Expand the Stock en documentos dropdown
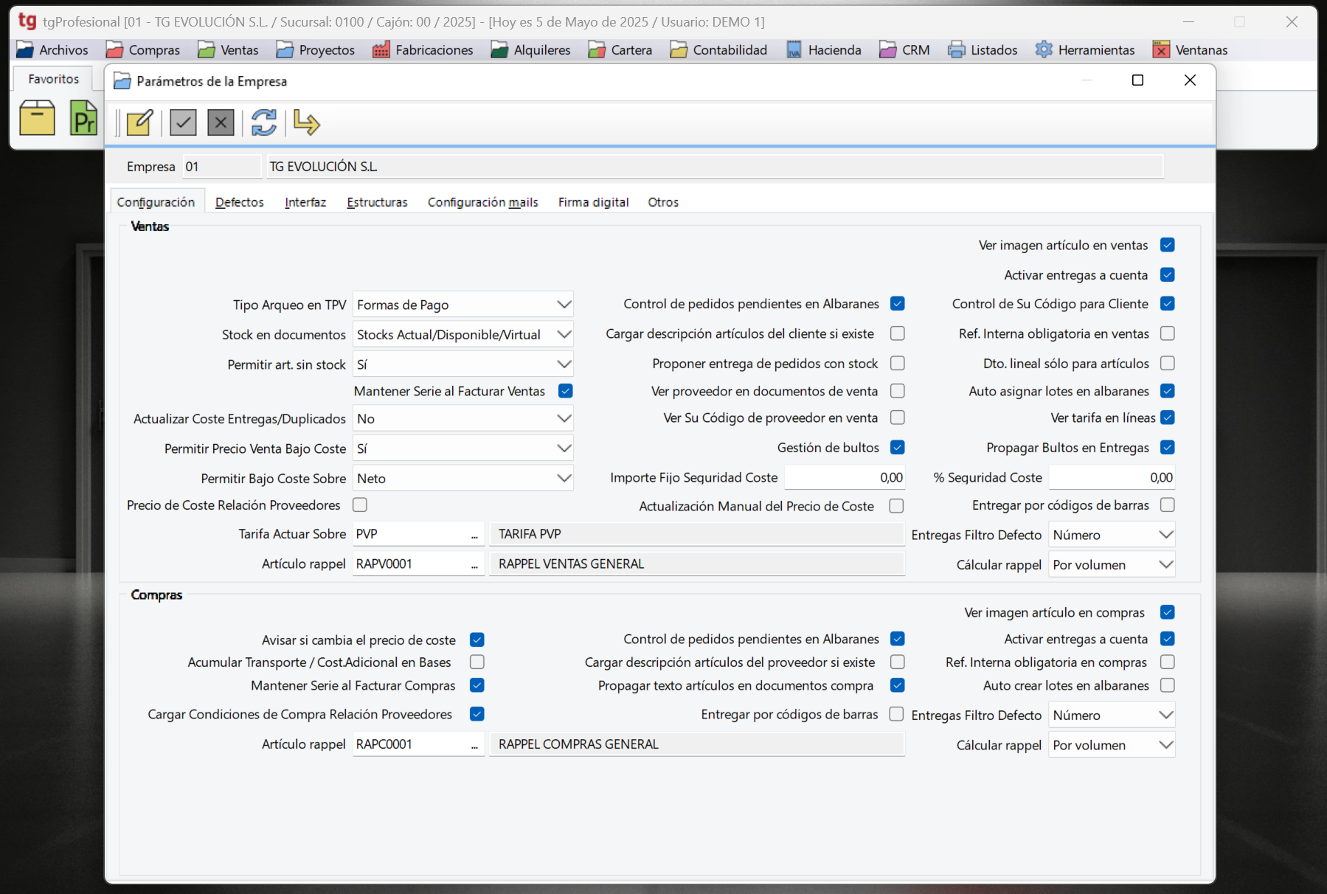 coord(564,335)
